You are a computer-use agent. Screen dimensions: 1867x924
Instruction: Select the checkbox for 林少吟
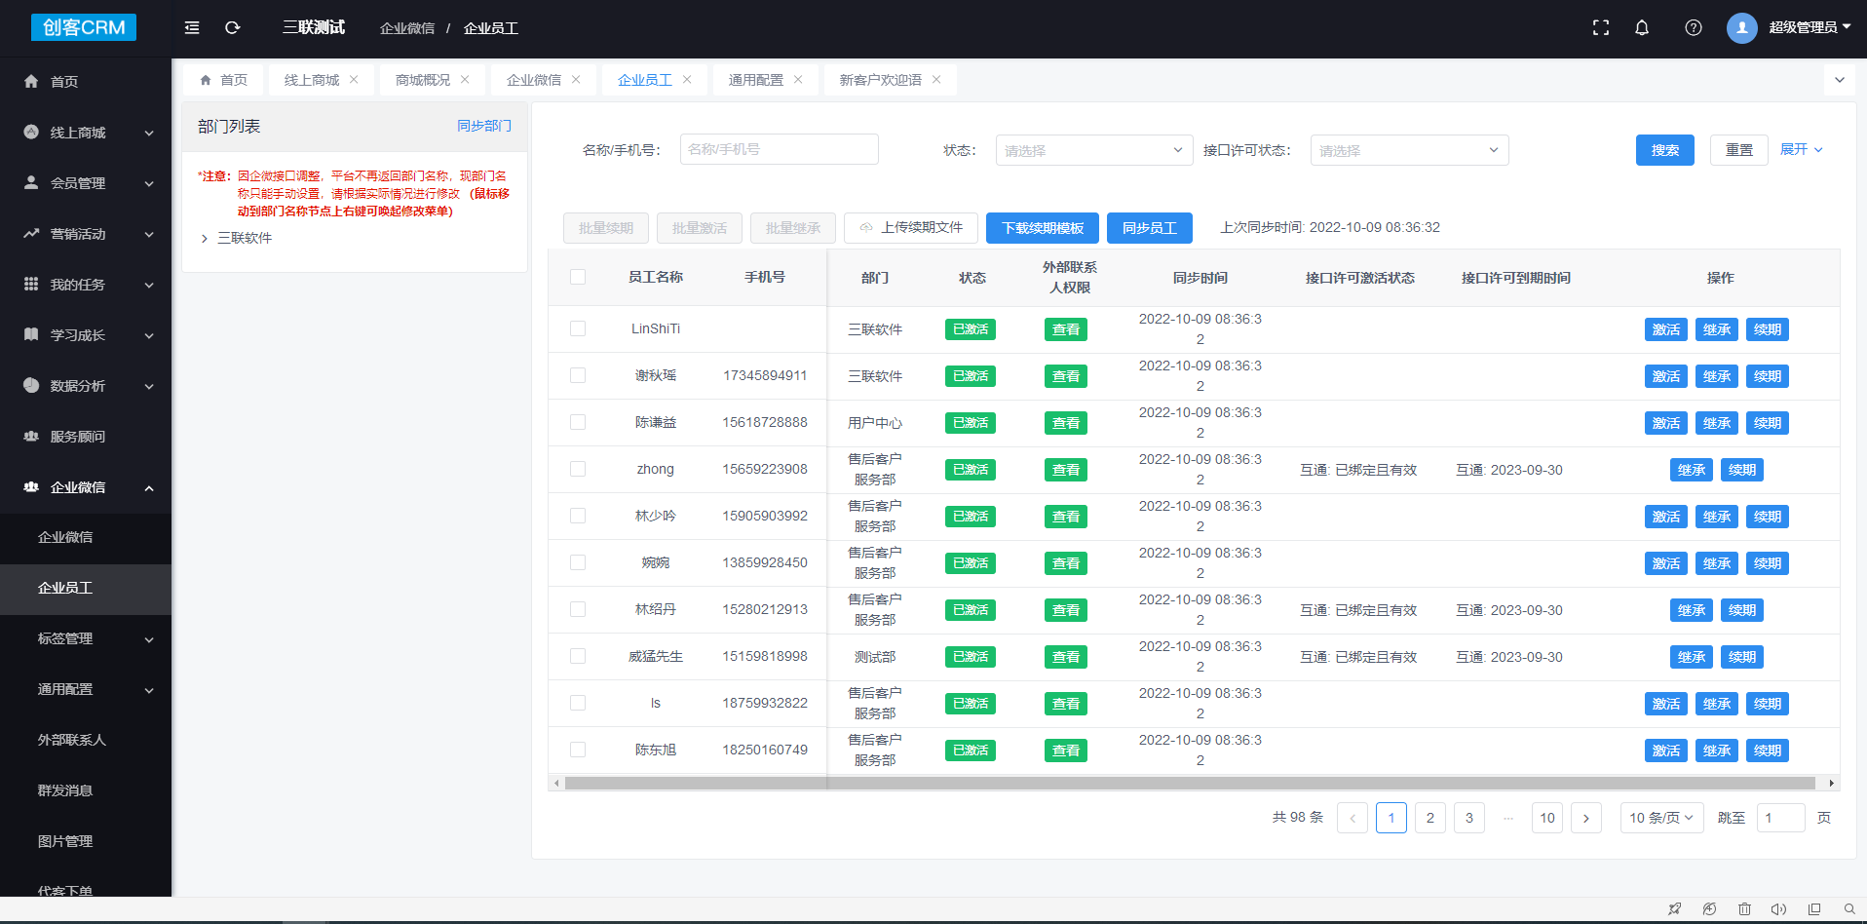(x=578, y=516)
